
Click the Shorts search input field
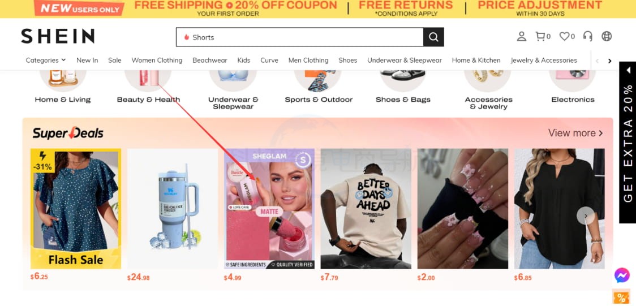tap(300, 37)
